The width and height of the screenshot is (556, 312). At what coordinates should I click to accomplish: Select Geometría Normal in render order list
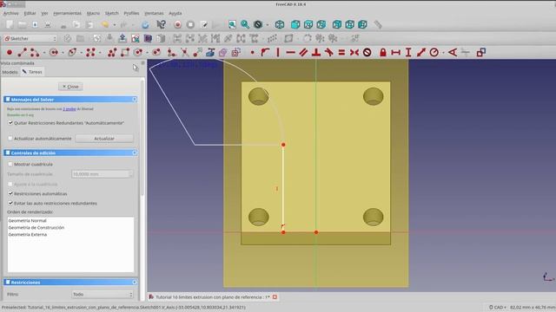(x=27, y=220)
